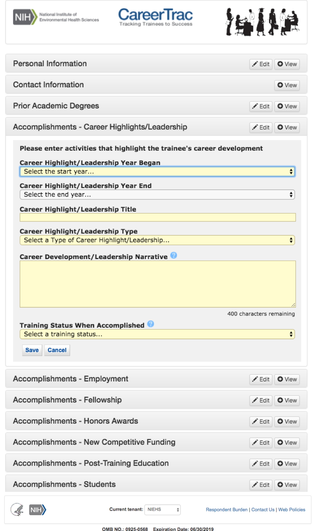This screenshot has height=531, width=315.
Task: View the Contact Information section
Action: click(287, 85)
